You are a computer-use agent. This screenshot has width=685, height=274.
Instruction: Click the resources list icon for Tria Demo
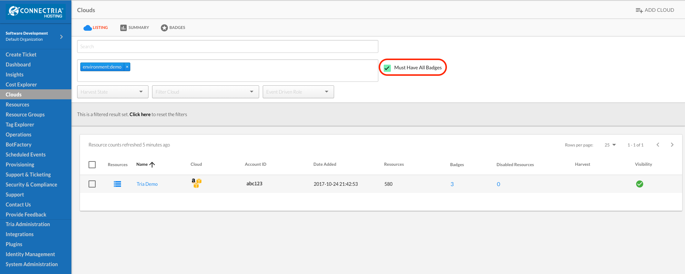[x=117, y=184]
